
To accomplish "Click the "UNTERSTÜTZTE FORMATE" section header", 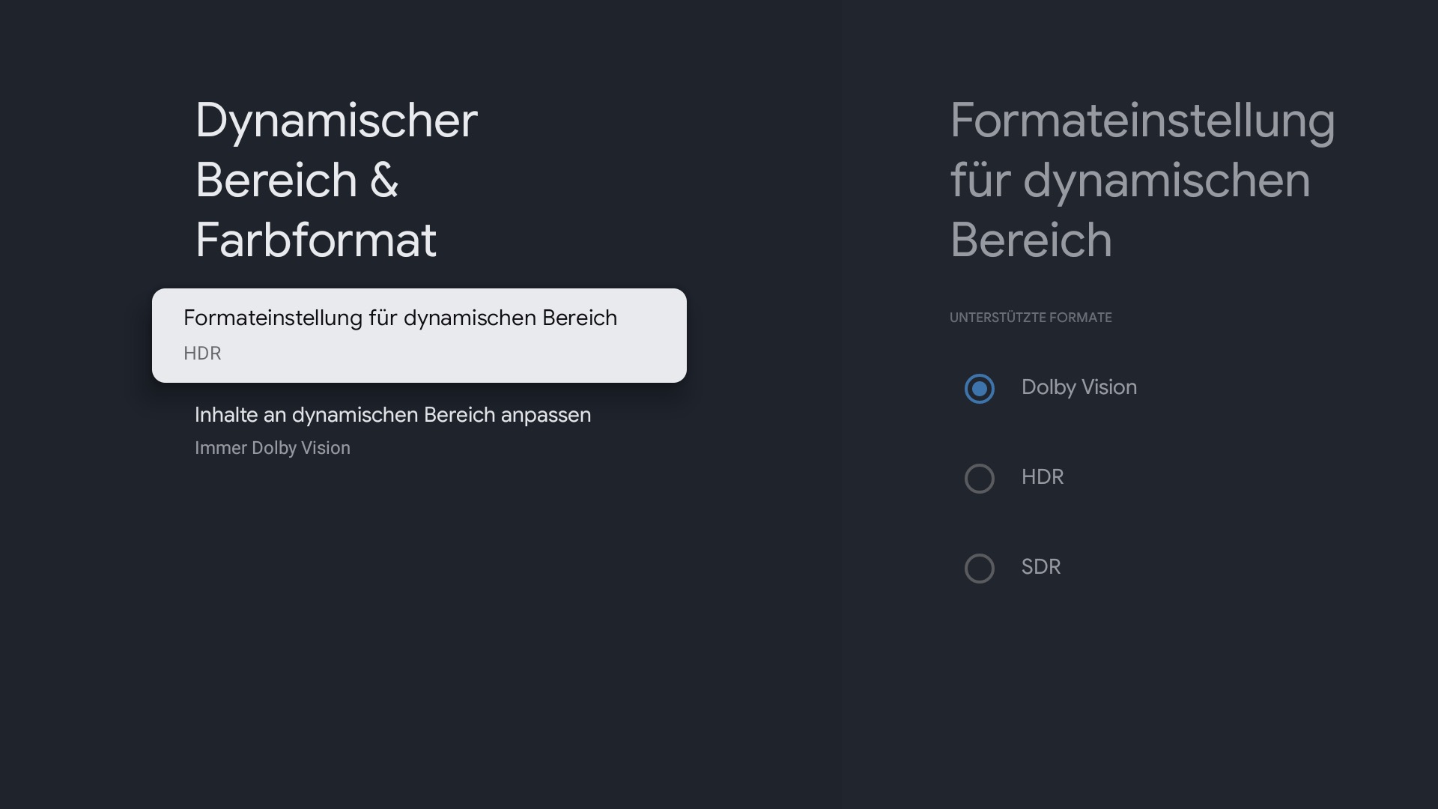I will pyautogui.click(x=1031, y=318).
